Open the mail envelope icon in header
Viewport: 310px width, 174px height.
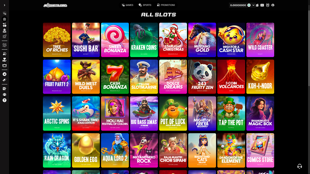(262, 5)
